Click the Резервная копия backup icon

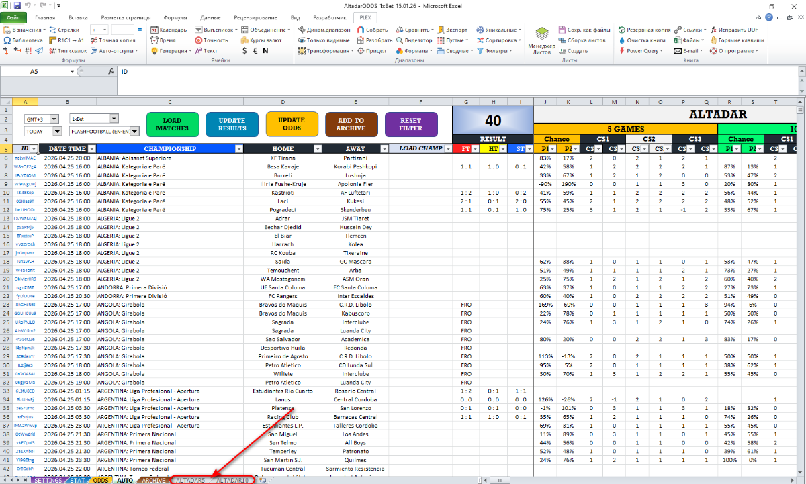[x=621, y=30]
